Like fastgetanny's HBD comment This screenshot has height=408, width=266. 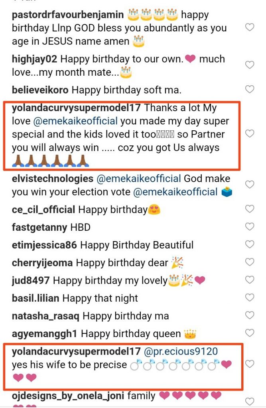[250, 227]
